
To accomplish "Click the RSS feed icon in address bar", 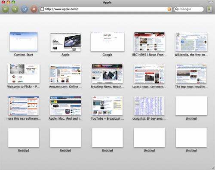I will pyautogui.click(x=169, y=9).
